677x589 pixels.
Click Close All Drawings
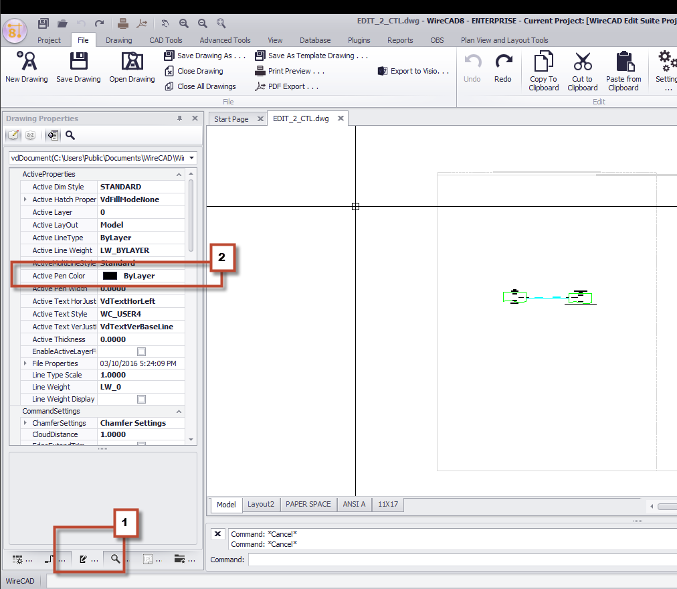pos(200,86)
